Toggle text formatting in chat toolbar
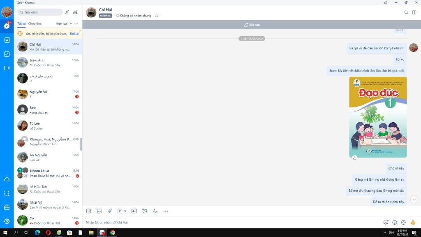This screenshot has width=421, height=237. [x=155, y=211]
